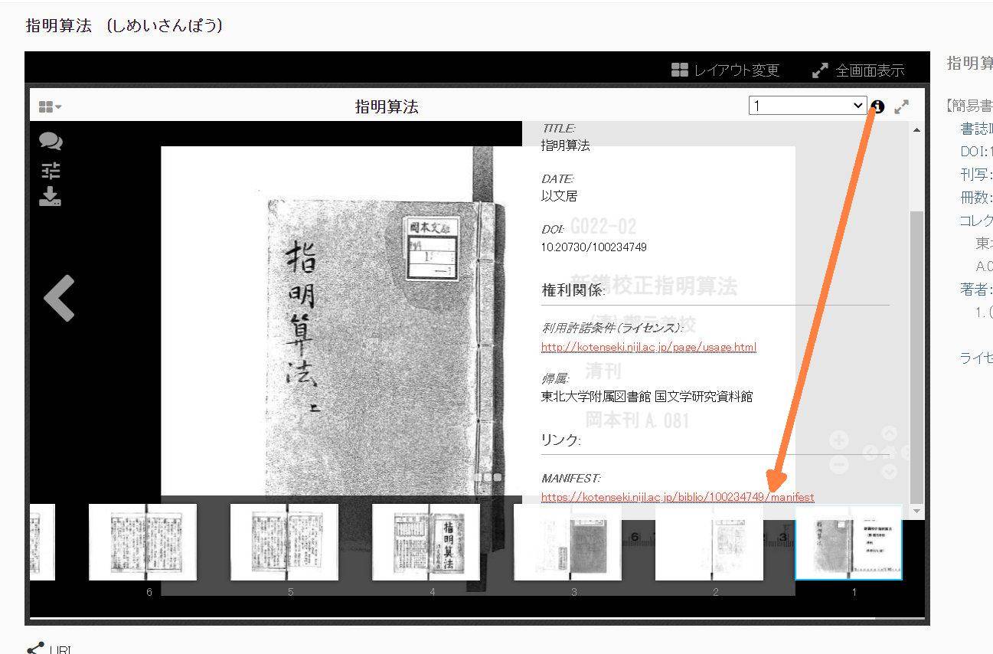The image size is (993, 654).
Task: Select thumbnail page 3
Action: tap(567, 542)
